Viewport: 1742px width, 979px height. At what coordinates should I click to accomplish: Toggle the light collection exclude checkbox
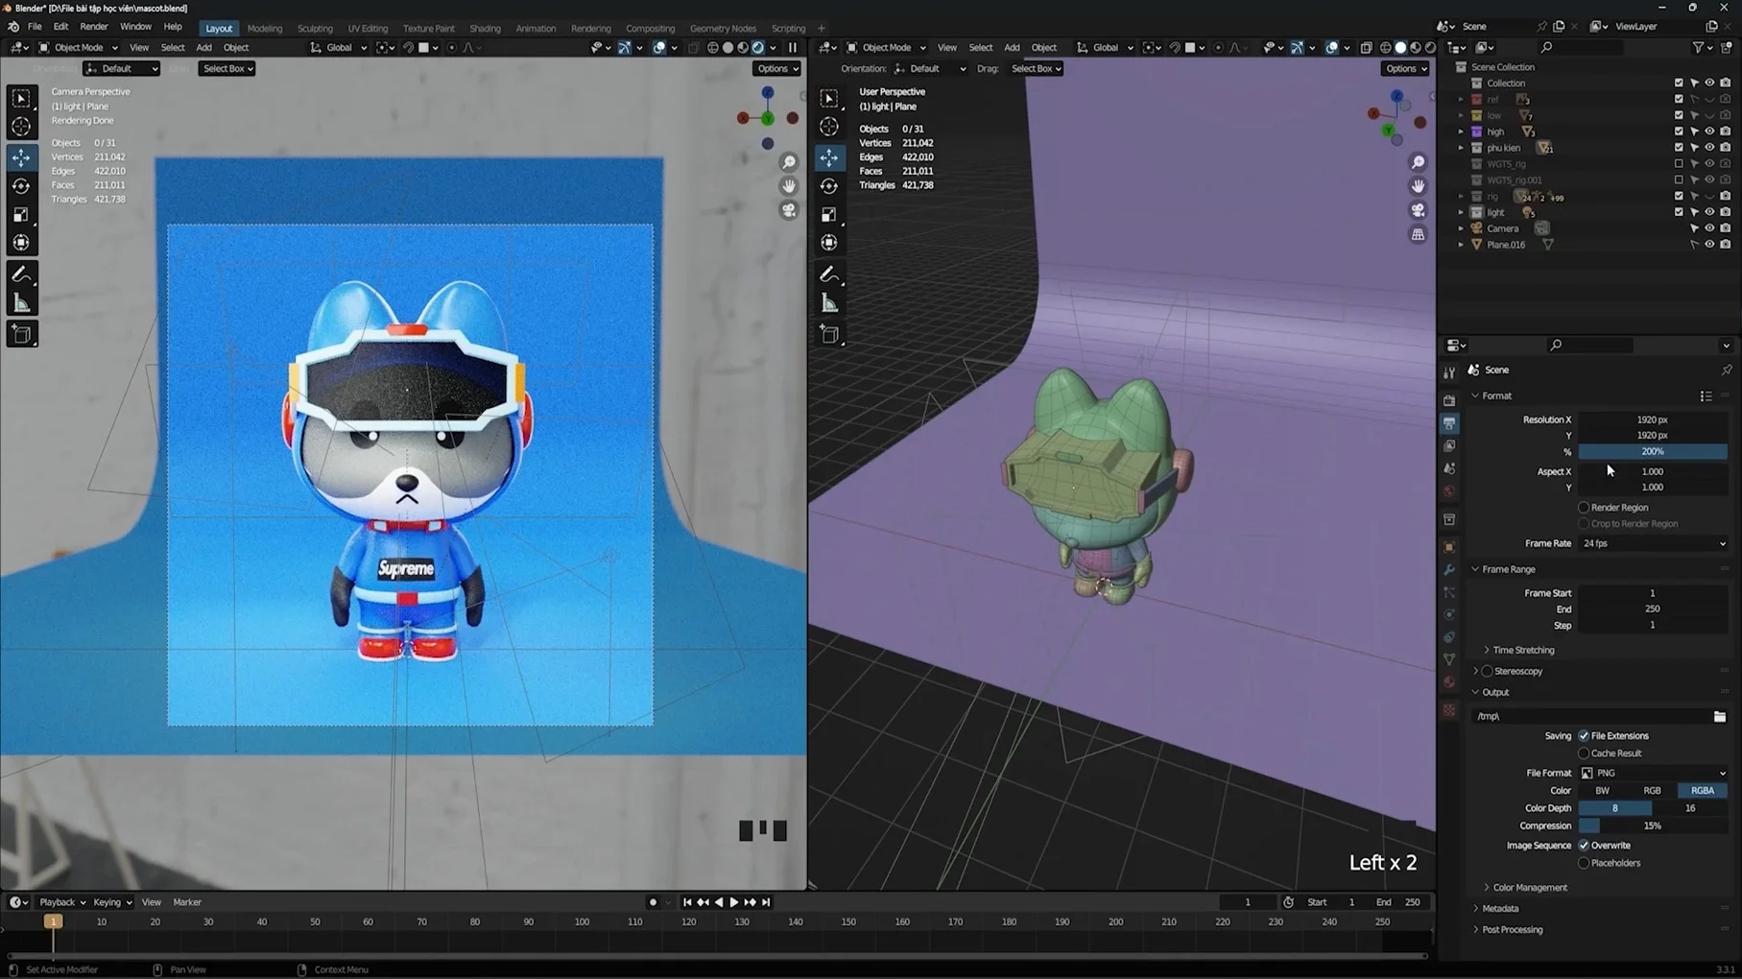[1679, 212]
